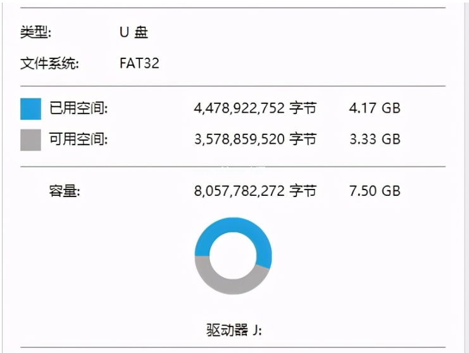Click the 7.50 GB total capacity

click(375, 191)
